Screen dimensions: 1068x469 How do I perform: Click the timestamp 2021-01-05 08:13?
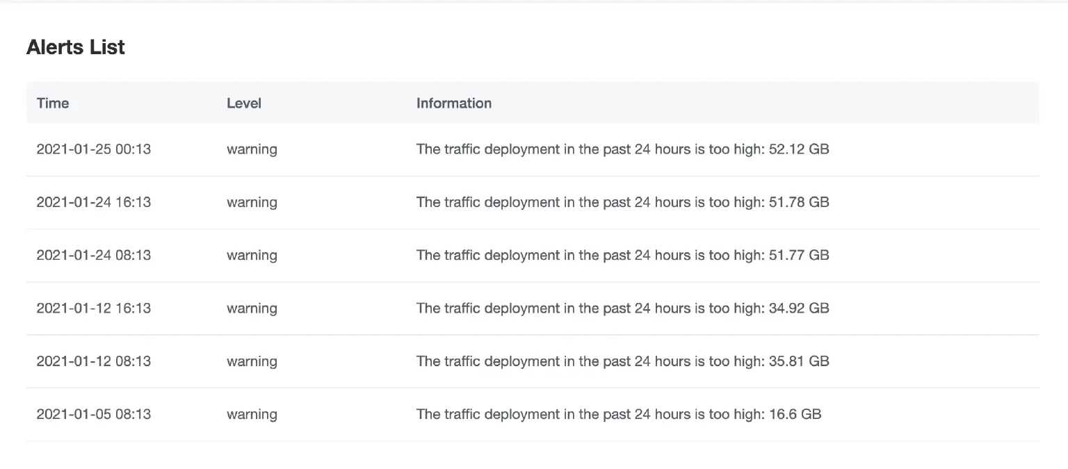click(x=93, y=413)
